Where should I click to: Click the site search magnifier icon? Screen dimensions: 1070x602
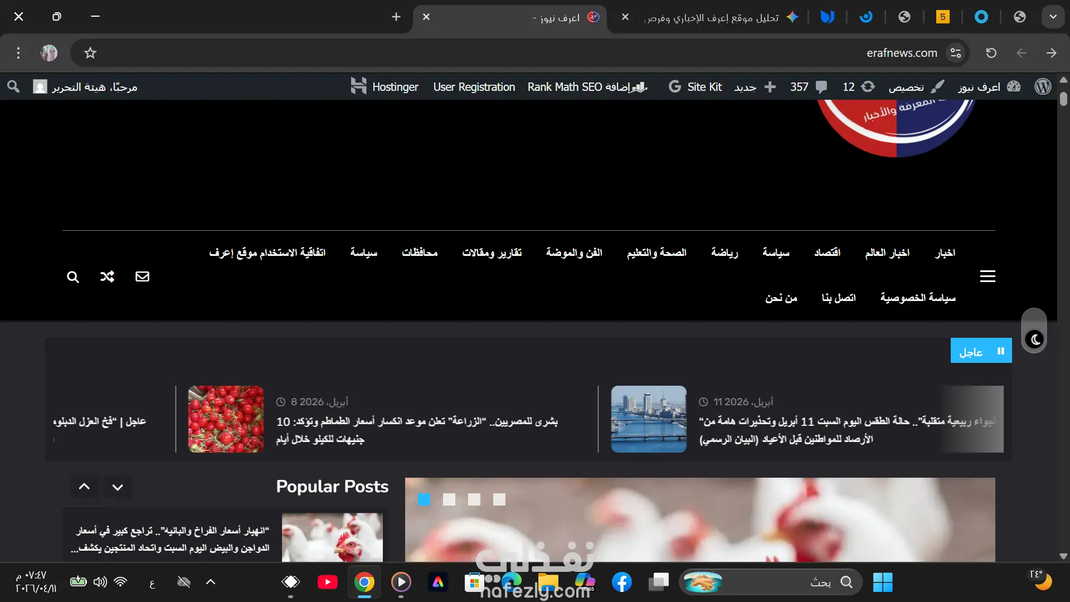pos(73,277)
